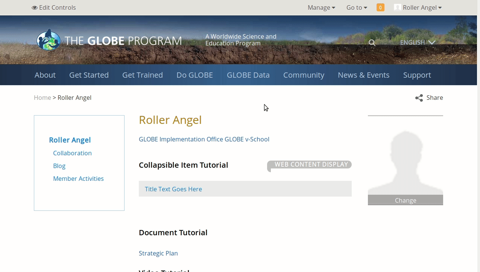Click the Collapsible Item Tutorial heading
The height and width of the screenshot is (272, 480).
coord(184,165)
